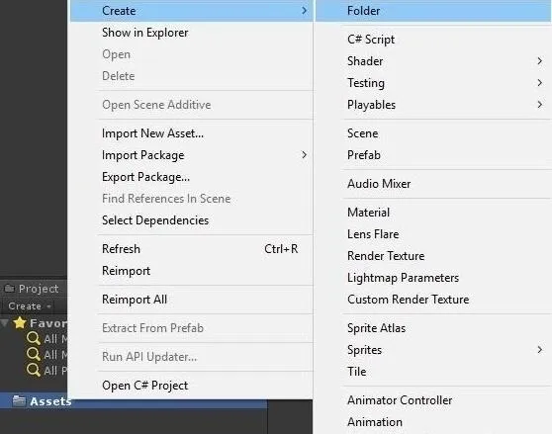The width and height of the screenshot is (552, 434).
Task: Expand the Shader submenu arrow
Action: (540, 61)
